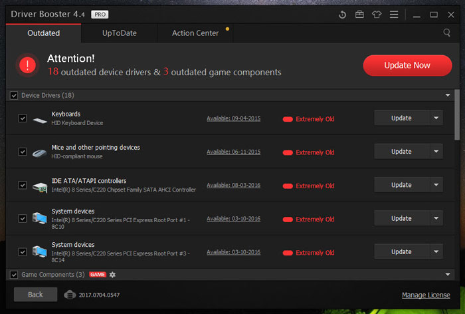Click the Root Port #1 system device icon
465x314 pixels.
(x=40, y=218)
